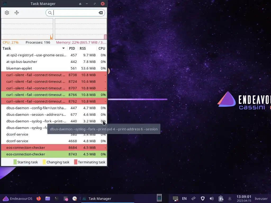Screen dimensions: 271x203
Task: Click the memory usage history graph
Action: tap(81, 29)
